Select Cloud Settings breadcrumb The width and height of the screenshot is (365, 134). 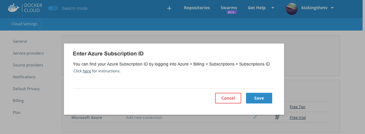tap(24, 24)
